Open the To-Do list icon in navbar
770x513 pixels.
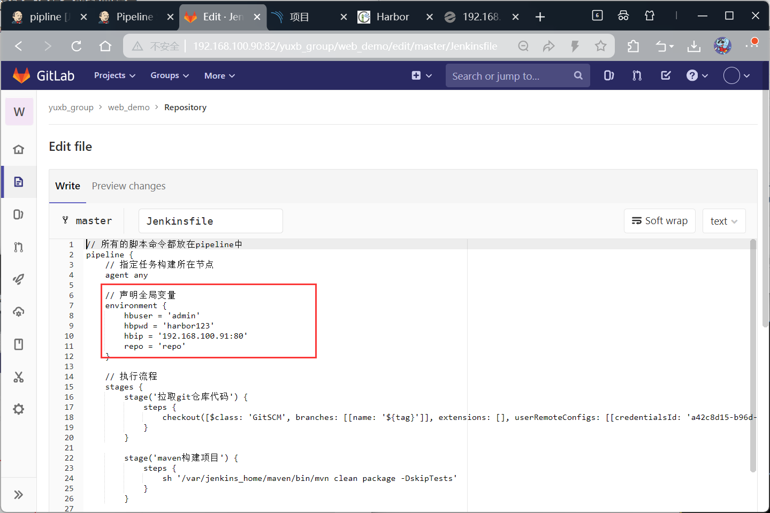(x=666, y=75)
